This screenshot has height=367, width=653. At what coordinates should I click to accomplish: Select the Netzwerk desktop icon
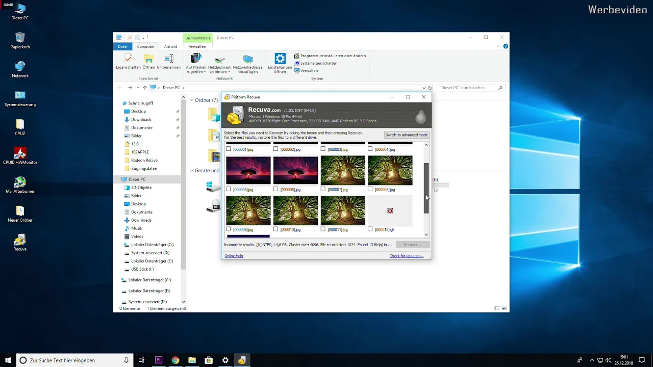click(20, 69)
